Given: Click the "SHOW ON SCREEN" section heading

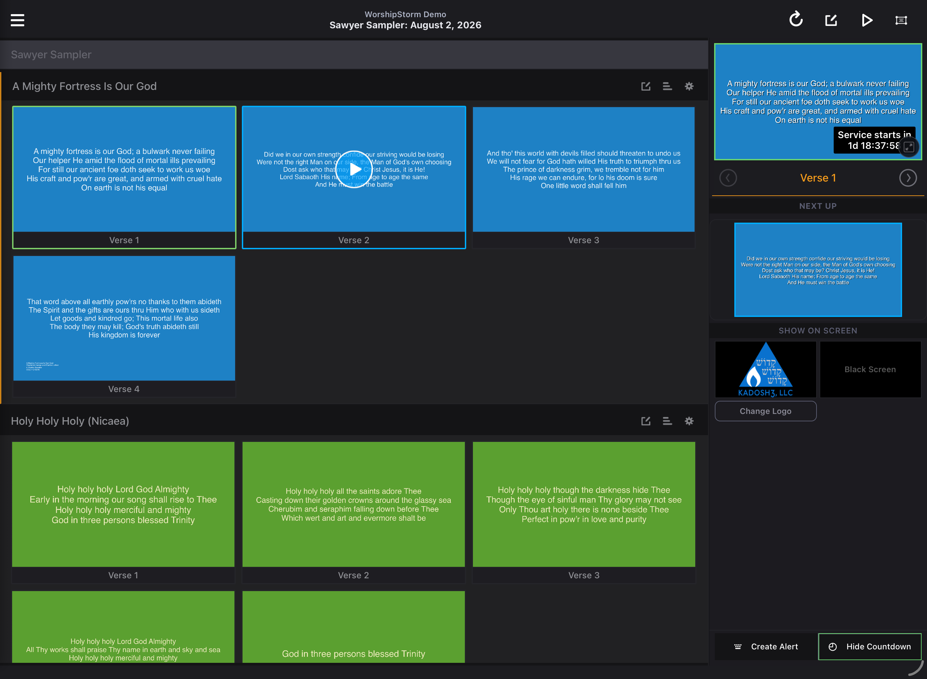Looking at the screenshot, I should 818,330.
